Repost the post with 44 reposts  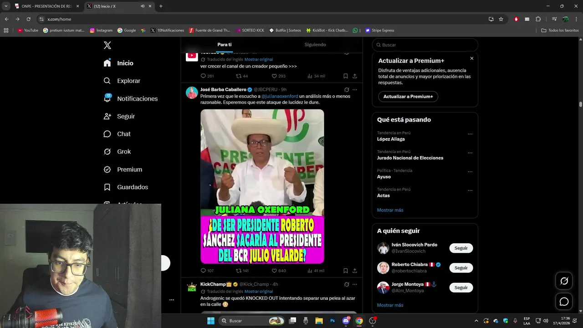242,76
